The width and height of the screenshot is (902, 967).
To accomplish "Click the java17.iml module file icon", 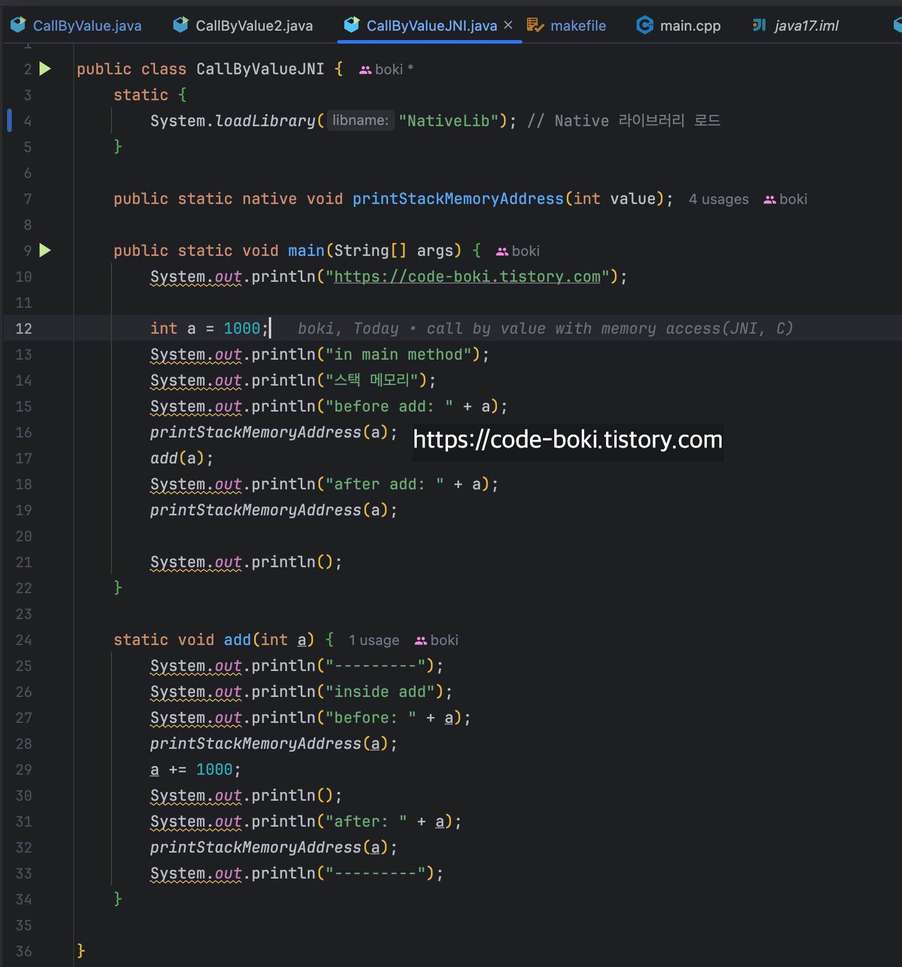I will [x=759, y=25].
